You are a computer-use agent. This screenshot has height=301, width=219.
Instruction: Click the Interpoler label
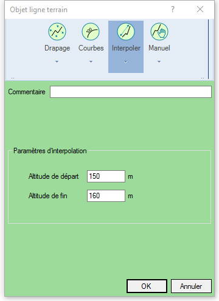(x=126, y=48)
